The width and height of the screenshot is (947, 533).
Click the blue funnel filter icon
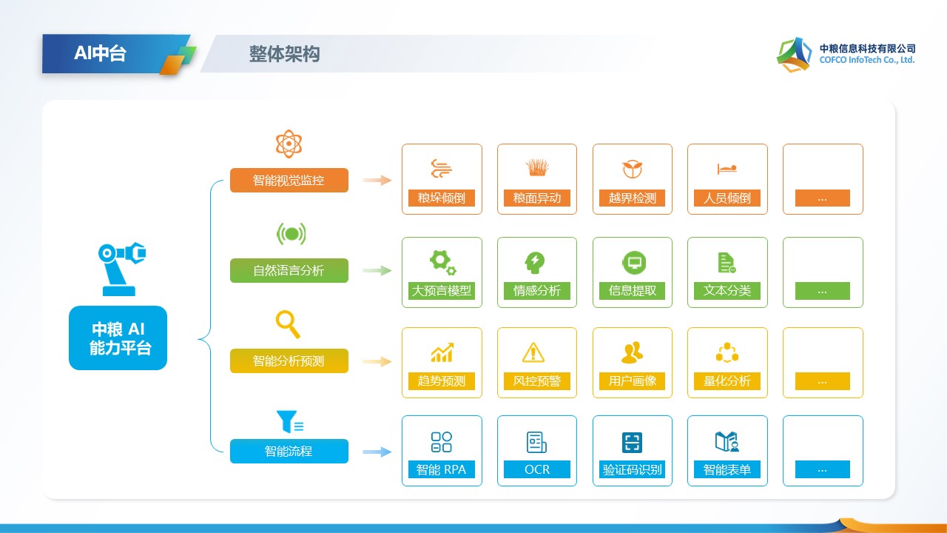[x=290, y=422]
